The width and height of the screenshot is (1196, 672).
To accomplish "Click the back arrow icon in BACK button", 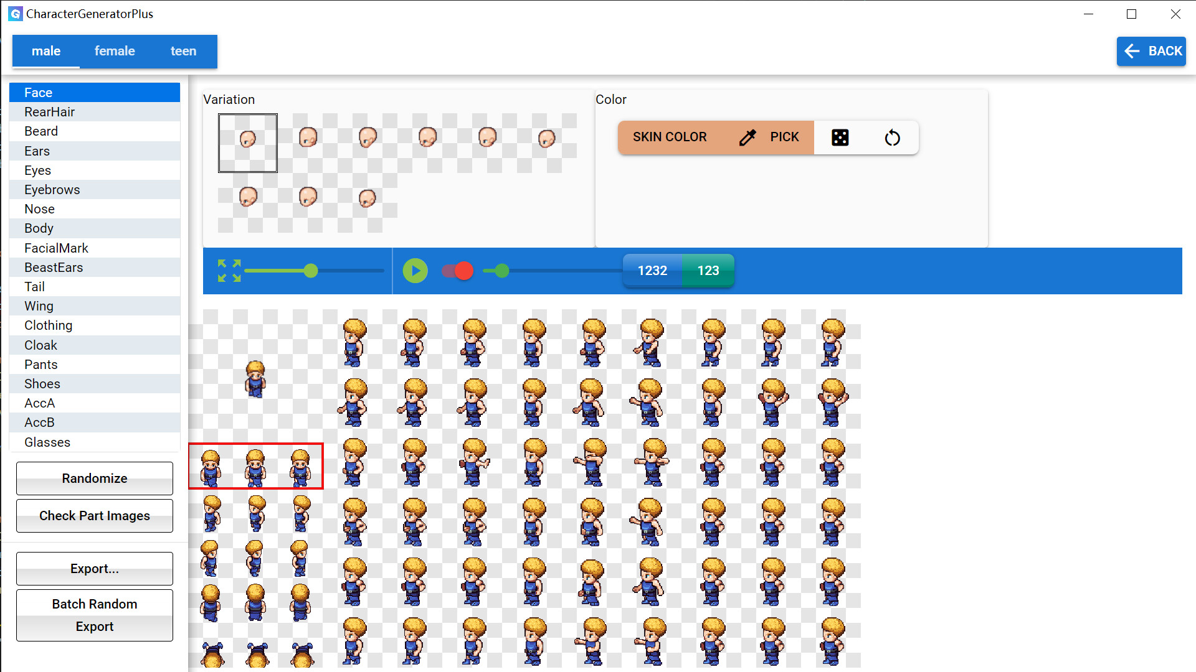I will [x=1132, y=51].
